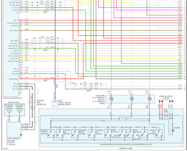Click the AUX DET pin label
Image resolution: width=187 pixels, height=151 pixels.
coord(14,26)
